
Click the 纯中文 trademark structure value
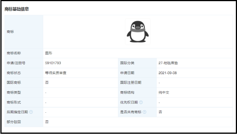(x=164, y=93)
